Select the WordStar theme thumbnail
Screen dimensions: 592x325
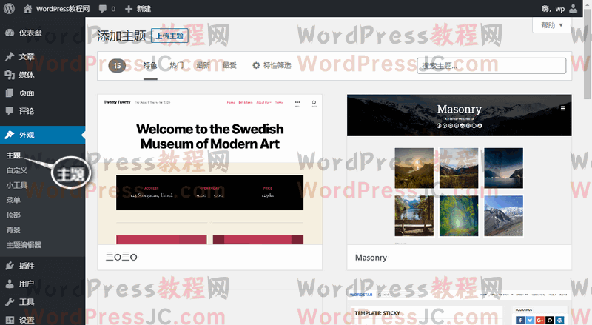pos(459,307)
